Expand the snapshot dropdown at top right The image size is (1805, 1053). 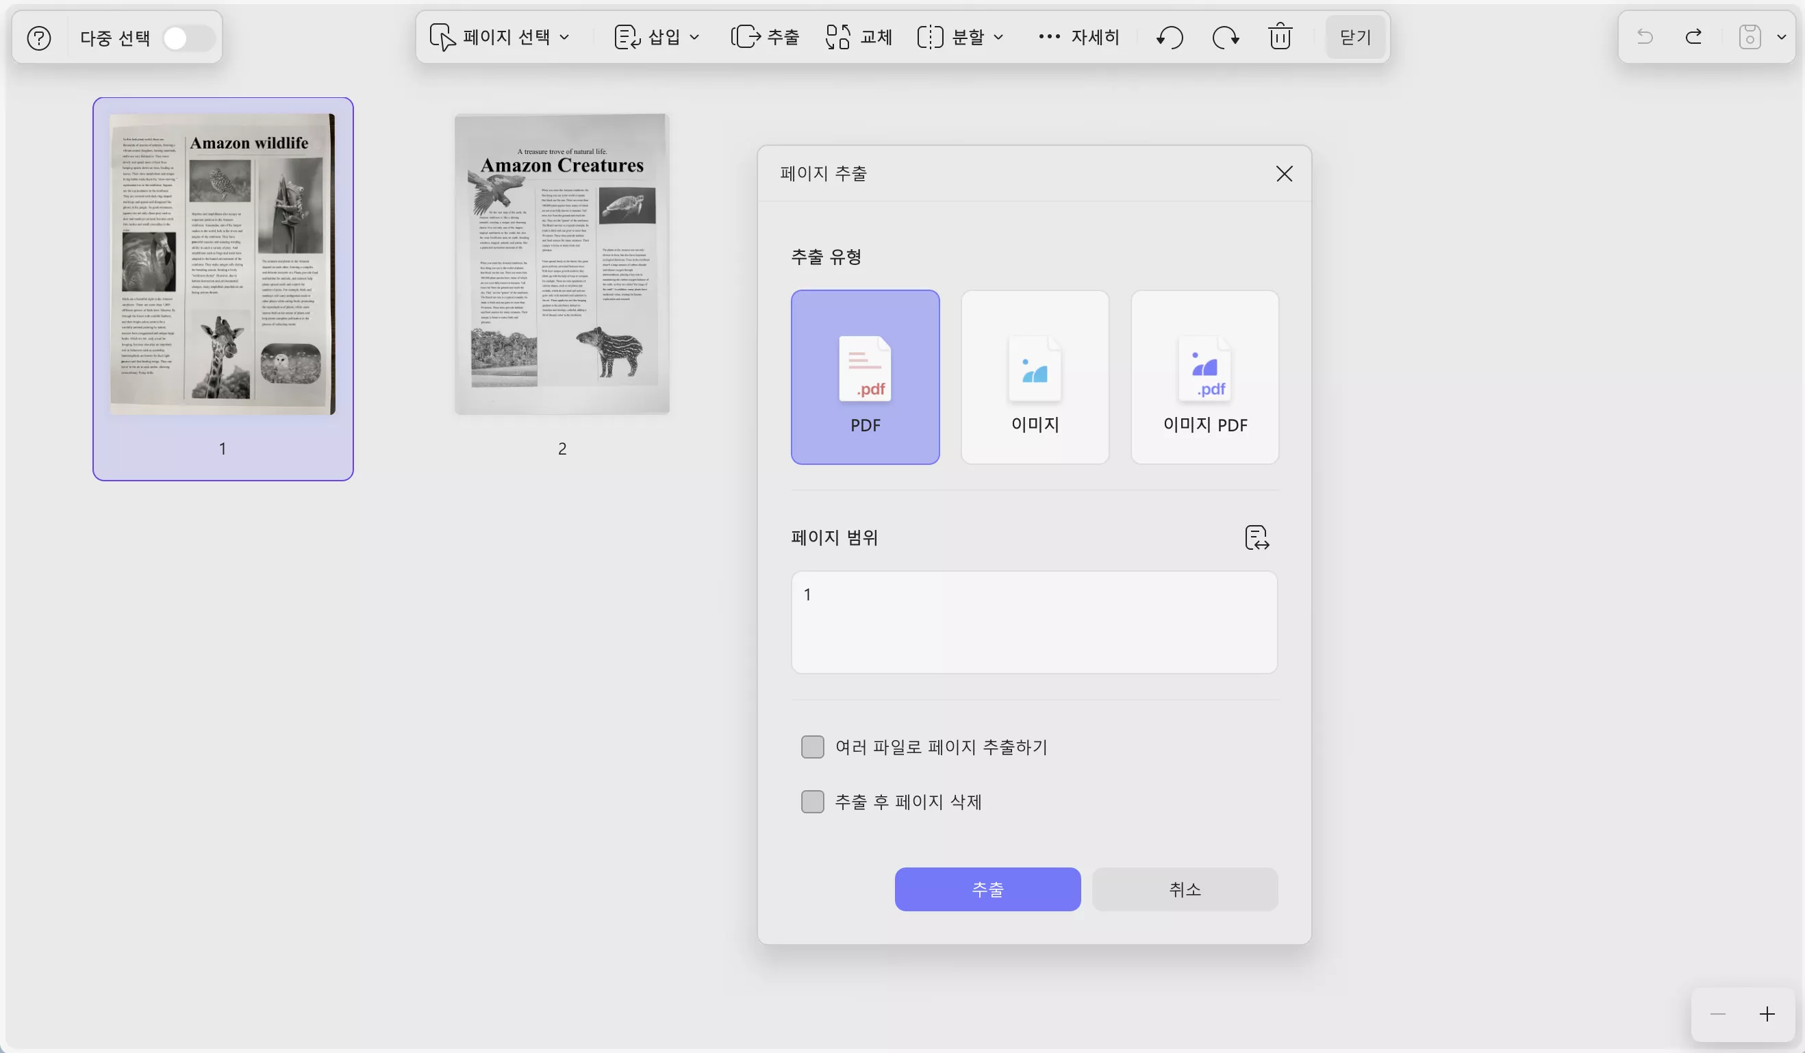1782,36
